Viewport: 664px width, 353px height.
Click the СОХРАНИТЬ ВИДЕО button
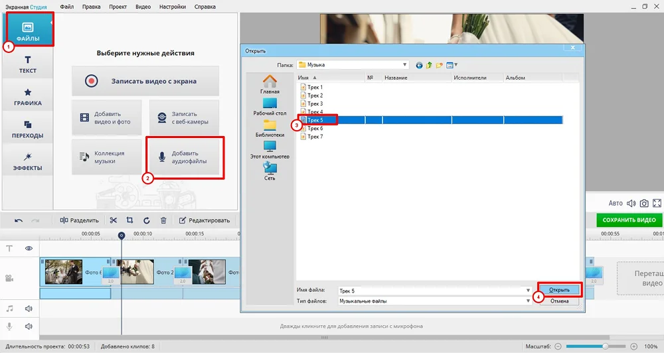point(629,220)
